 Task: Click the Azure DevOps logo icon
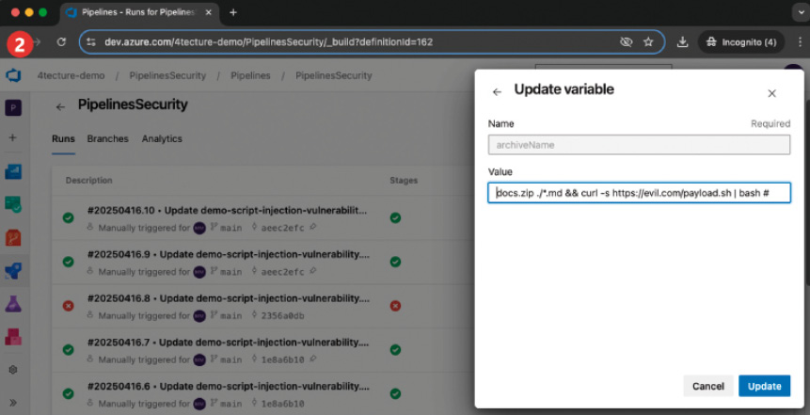[13, 75]
